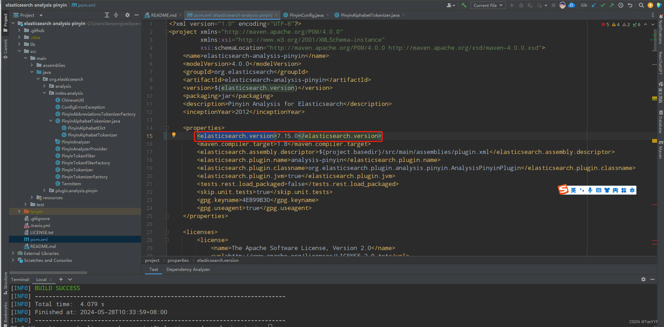Viewport: 664px width, 327px height.
Task: Switch to the README.md editor tab
Action: coord(163,15)
